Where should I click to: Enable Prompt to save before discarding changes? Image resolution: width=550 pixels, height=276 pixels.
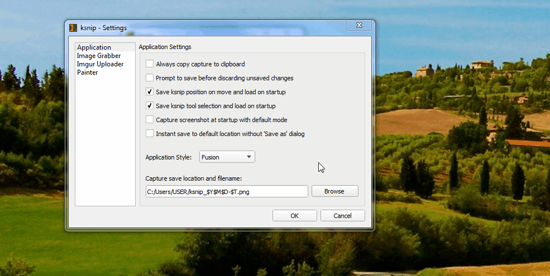click(x=150, y=78)
